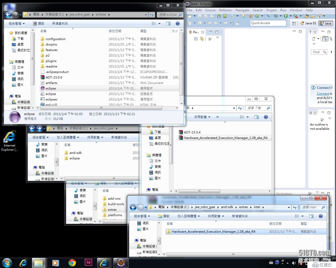Click the Print icon in Eclipse toolbar
Screen dimensions: 336x268
click(212, 16)
